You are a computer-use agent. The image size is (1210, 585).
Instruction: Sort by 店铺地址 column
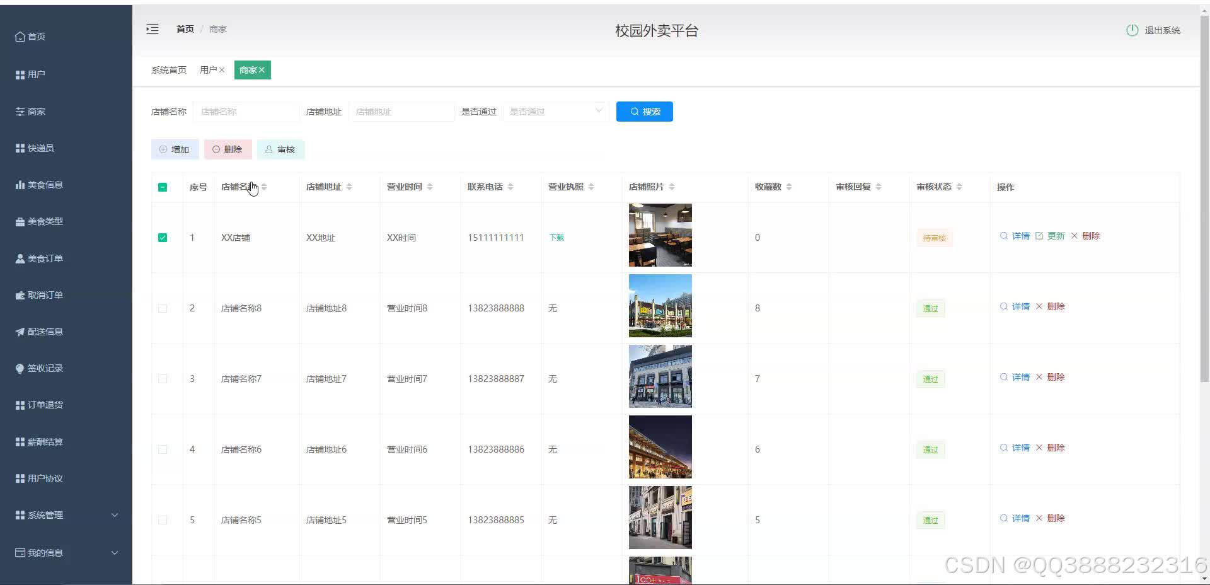pyautogui.click(x=349, y=187)
